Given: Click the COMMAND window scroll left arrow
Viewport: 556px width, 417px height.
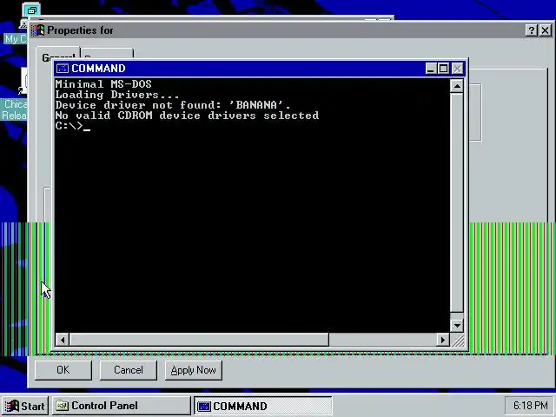Looking at the screenshot, I should pos(63,340).
